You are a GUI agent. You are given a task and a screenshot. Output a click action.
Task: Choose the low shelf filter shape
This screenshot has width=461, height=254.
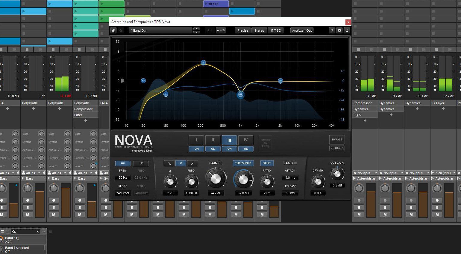(x=169, y=163)
